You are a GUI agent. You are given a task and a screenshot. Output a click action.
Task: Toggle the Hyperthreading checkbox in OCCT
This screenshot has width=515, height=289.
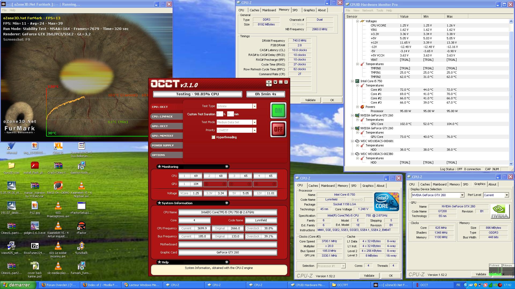click(212, 137)
